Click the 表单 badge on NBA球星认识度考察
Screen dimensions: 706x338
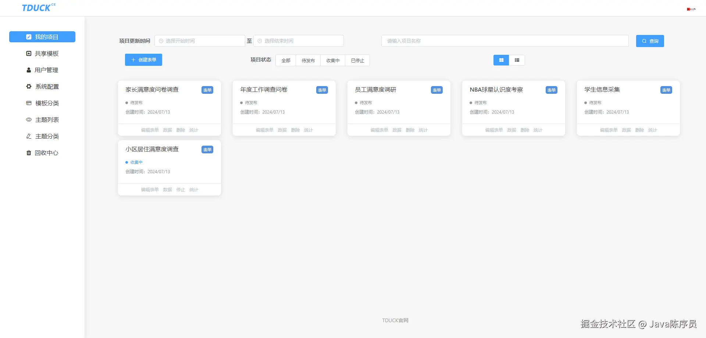pos(552,90)
